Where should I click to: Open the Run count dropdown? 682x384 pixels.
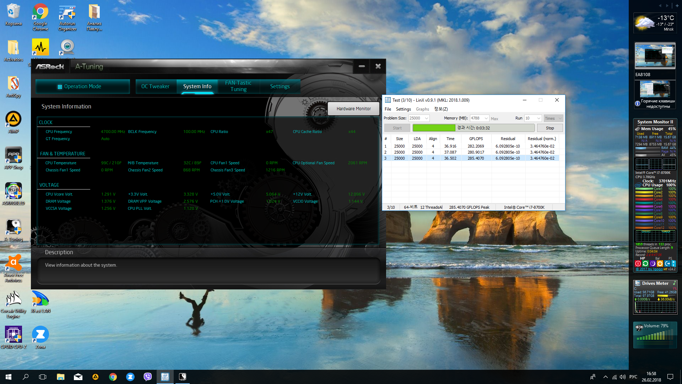click(x=538, y=118)
